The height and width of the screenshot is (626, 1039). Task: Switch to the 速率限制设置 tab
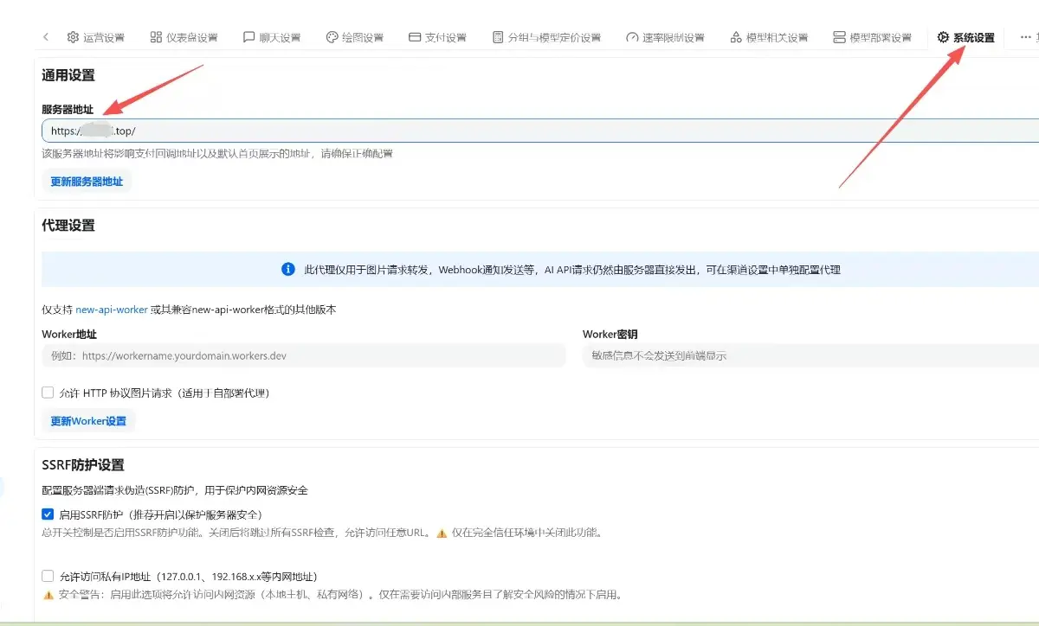[665, 38]
